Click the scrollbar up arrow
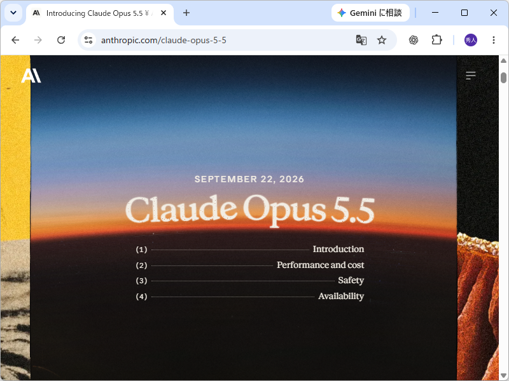Screen dimensions: 509x381 pos(503,60)
